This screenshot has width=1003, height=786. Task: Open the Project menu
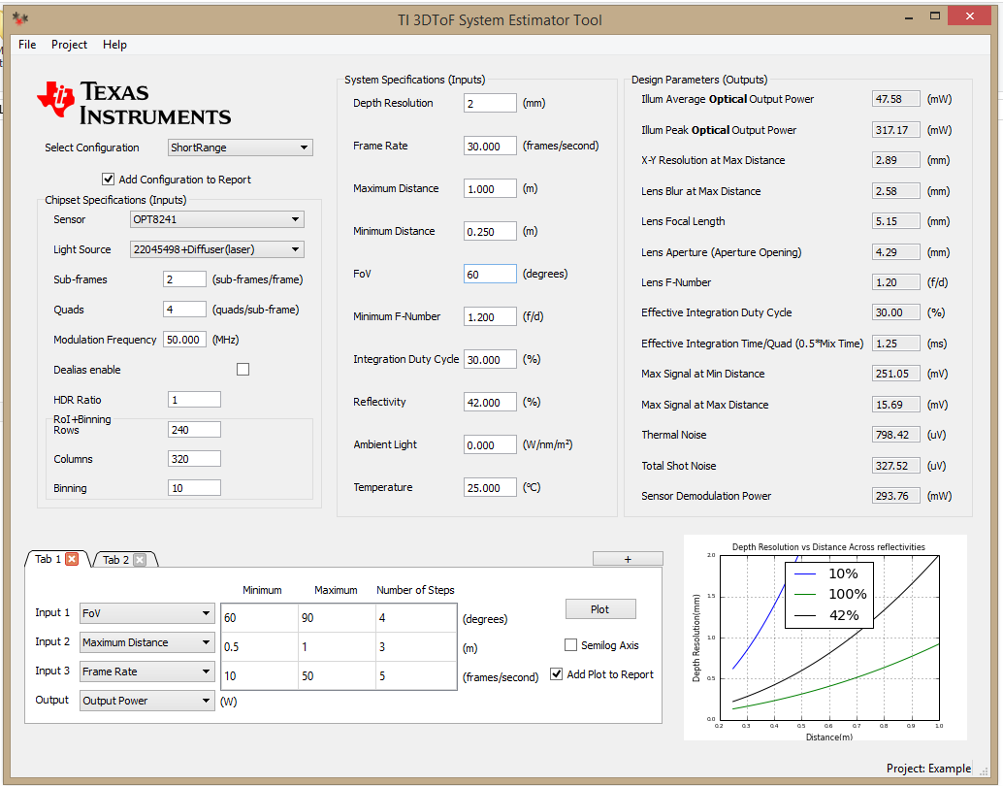pos(69,45)
